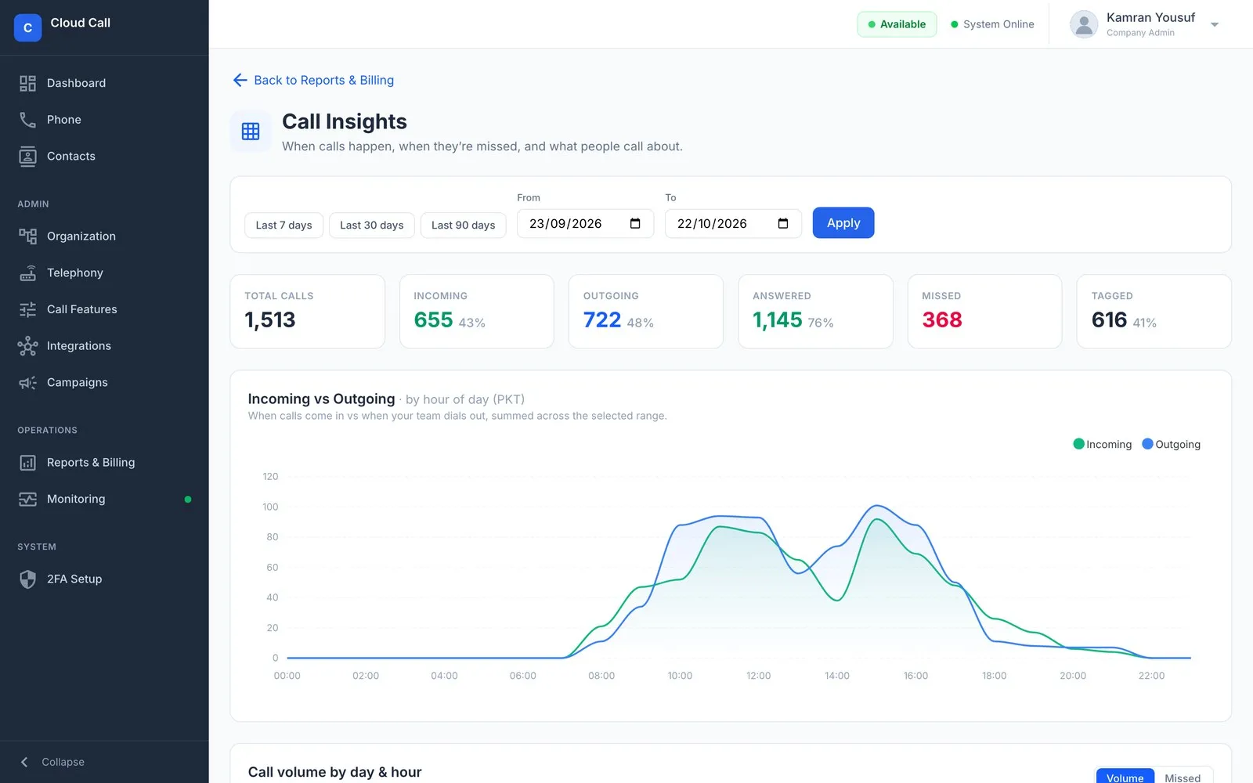Image resolution: width=1253 pixels, height=783 pixels.
Task: Click the Organization hierarchy icon
Action: [x=27, y=236]
